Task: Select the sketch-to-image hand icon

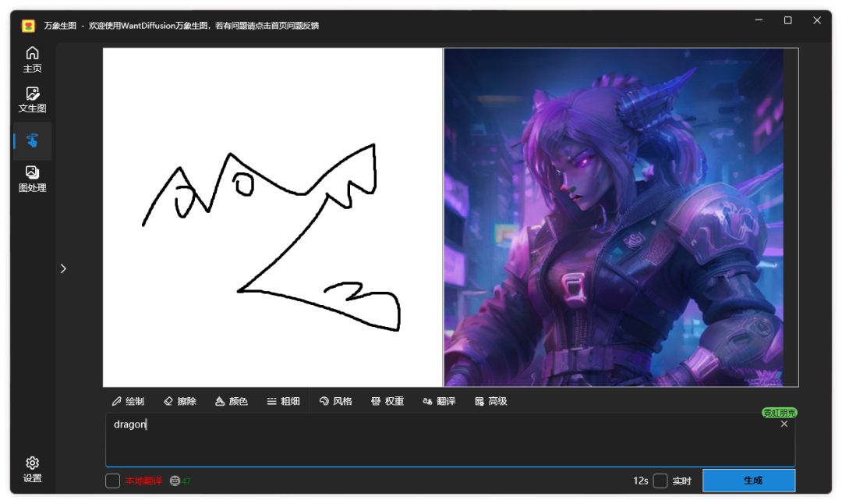Action: click(32, 140)
